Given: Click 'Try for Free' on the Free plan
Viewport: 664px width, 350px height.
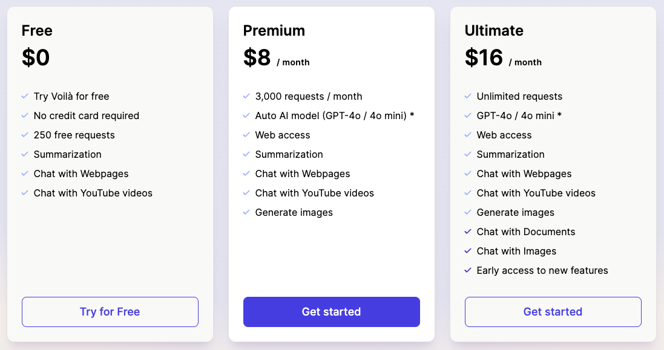Looking at the screenshot, I should coord(110,312).
